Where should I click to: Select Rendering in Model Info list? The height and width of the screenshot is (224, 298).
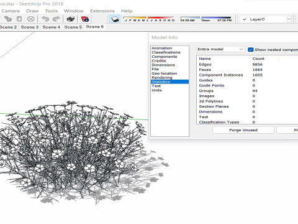pos(162,77)
